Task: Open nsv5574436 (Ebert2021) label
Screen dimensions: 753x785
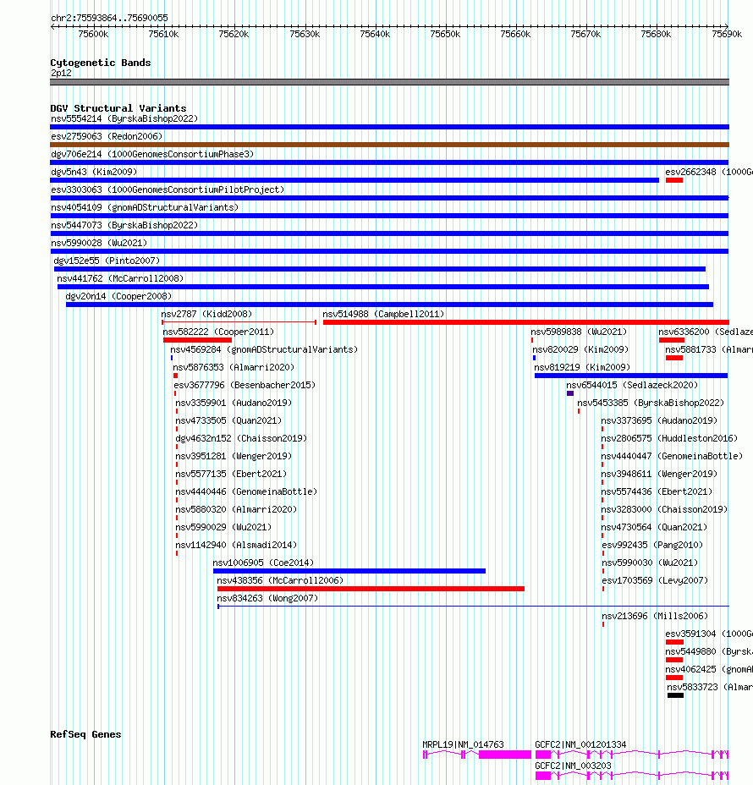Action: [657, 491]
